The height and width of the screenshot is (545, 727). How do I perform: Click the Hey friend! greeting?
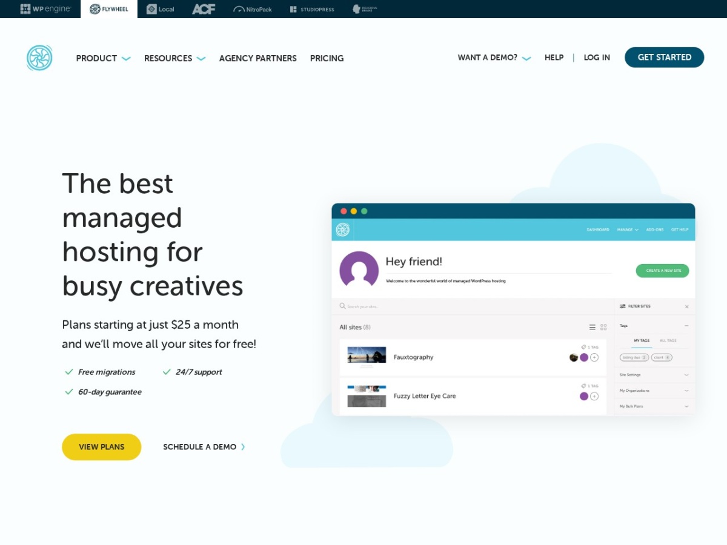coord(414,262)
